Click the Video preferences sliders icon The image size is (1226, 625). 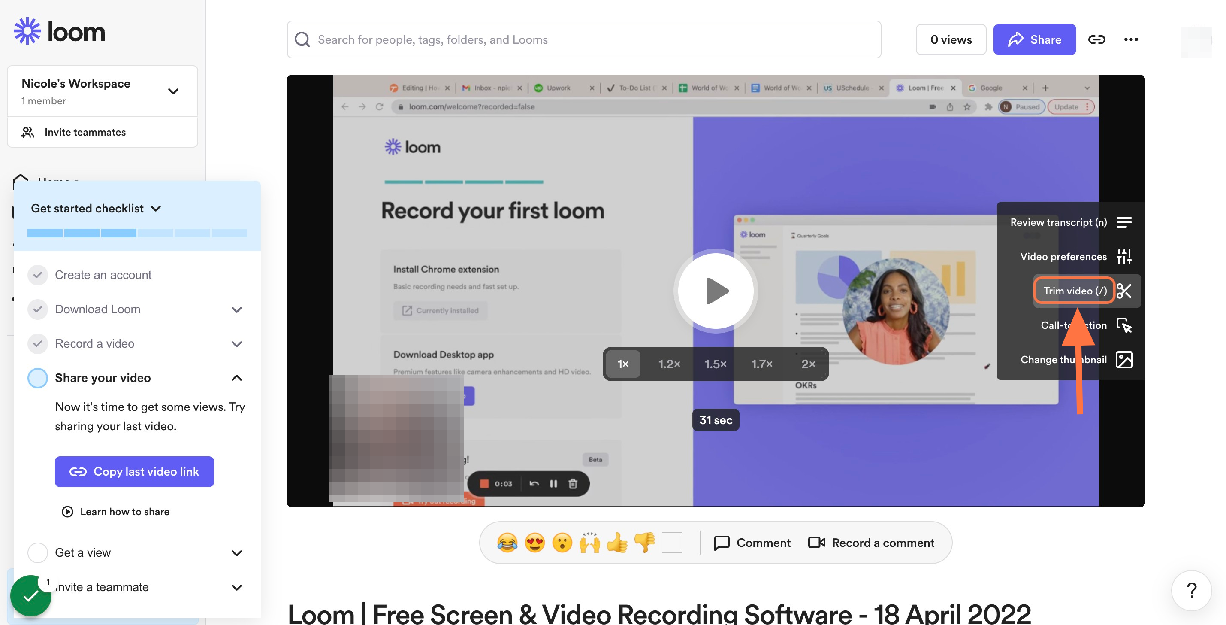coord(1124,257)
